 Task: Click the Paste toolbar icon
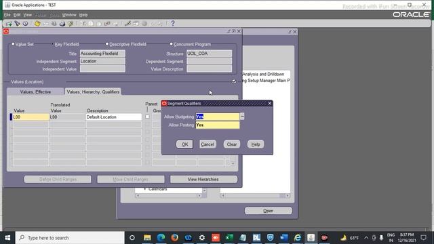tap(99, 24)
